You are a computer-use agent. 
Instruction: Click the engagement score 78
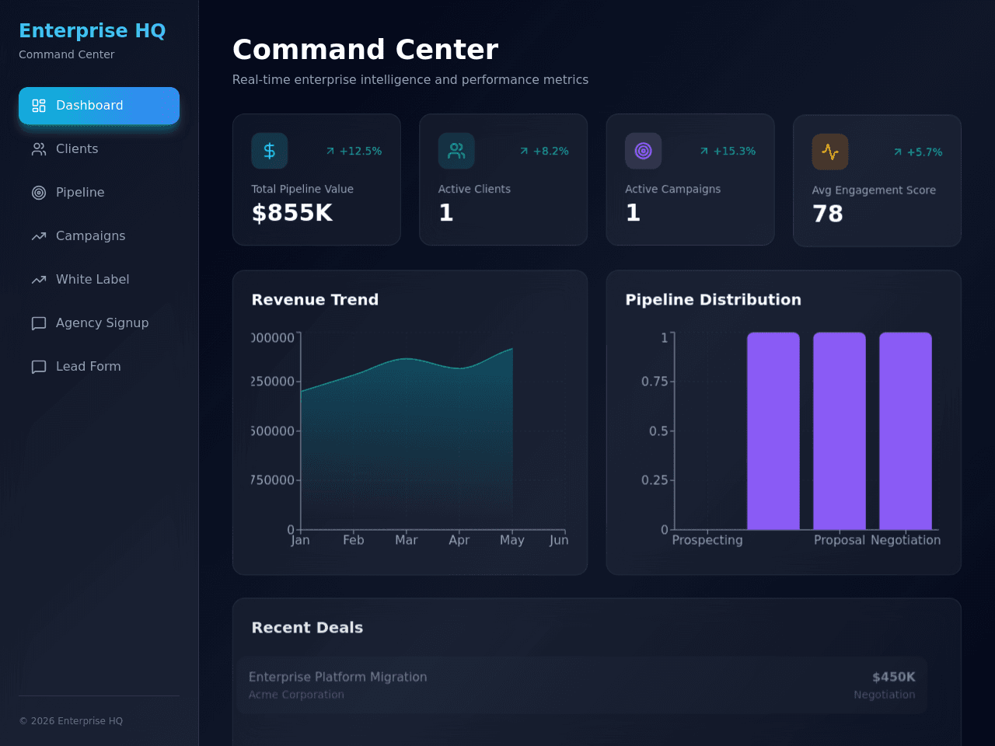pos(828,214)
